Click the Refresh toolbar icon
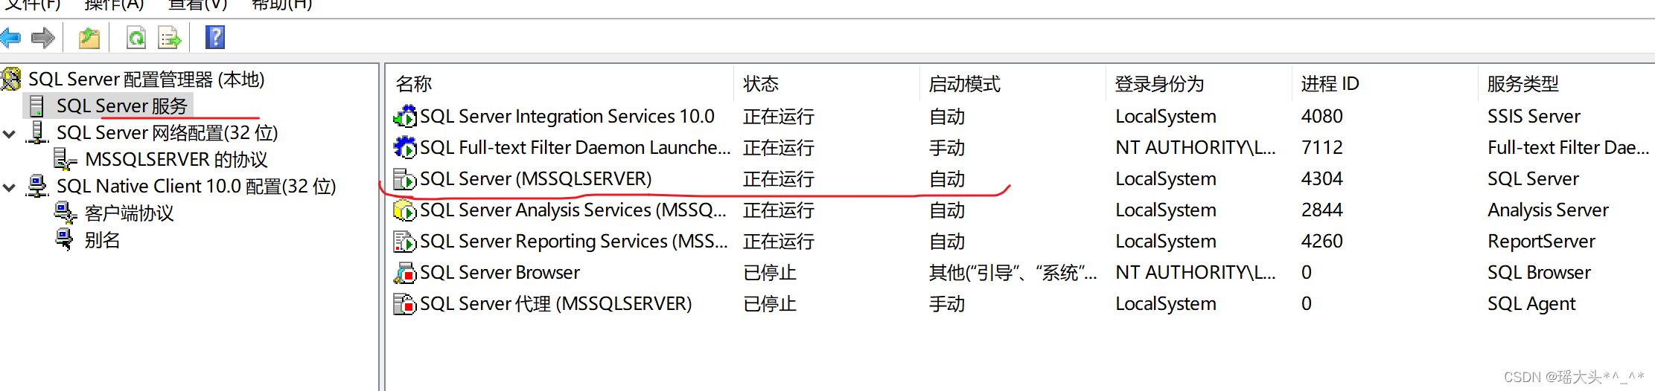This screenshot has height=391, width=1655. [136, 37]
